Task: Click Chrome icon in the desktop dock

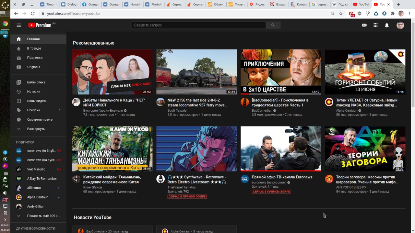Action: click(5, 24)
